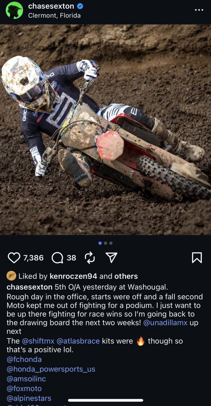View kenroczen94's profile from likes
The height and width of the screenshot is (406, 211).
[x=73, y=276]
